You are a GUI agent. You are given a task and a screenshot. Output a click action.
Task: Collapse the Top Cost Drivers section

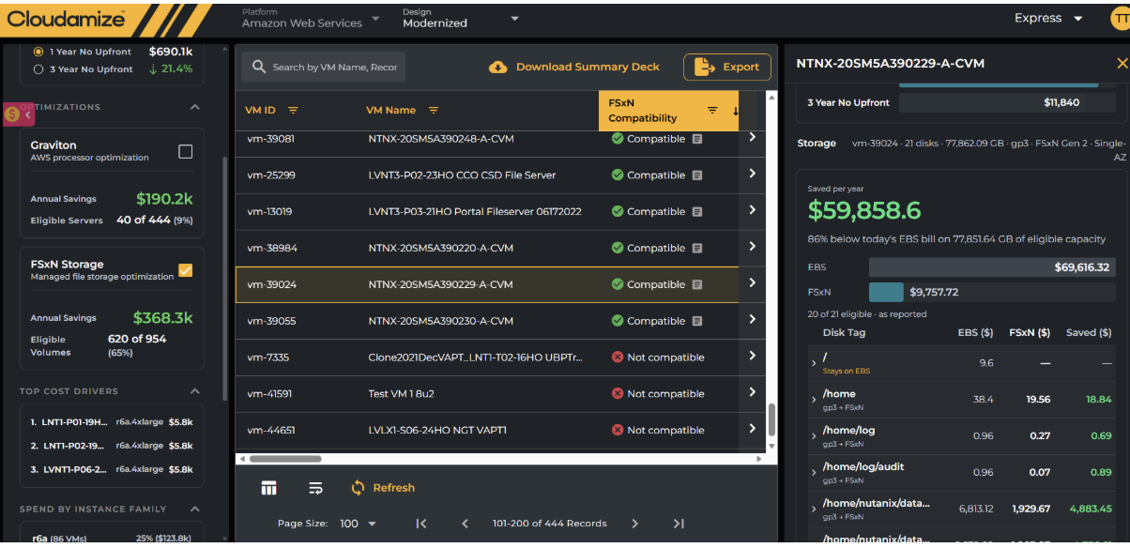194,391
